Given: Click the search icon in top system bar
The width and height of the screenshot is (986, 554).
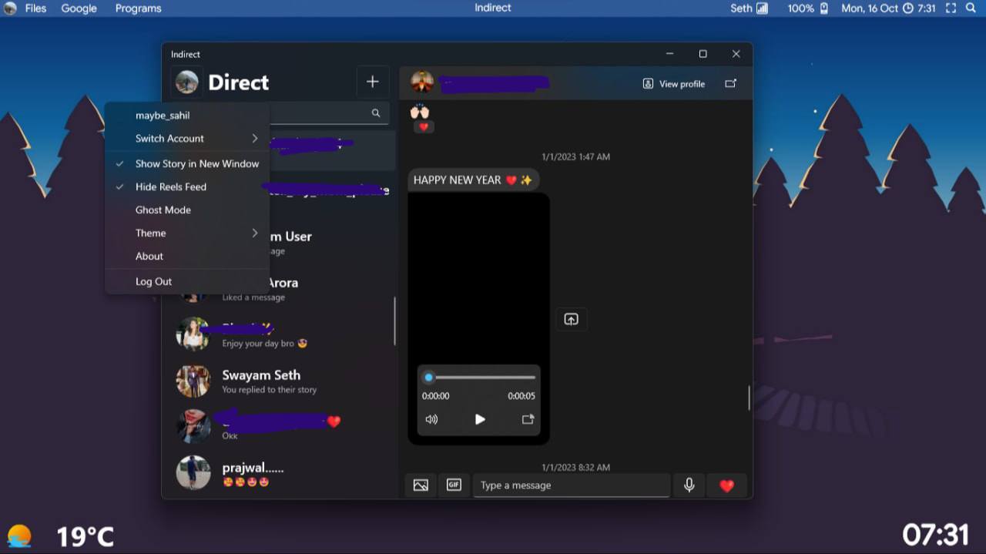Looking at the screenshot, I should pos(970,8).
